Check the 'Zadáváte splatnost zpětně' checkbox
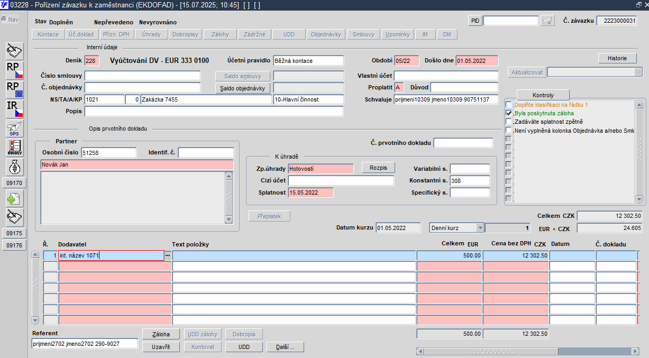This screenshot has height=358, width=649. coord(509,122)
